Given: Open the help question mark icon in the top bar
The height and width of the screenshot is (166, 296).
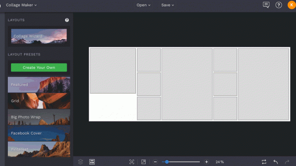Looking at the screenshot, I should coord(278,5).
